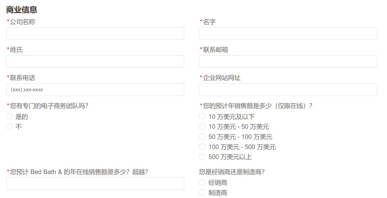Select the 500 万美元以上 radio button
The image size is (387, 198).
click(x=202, y=157)
